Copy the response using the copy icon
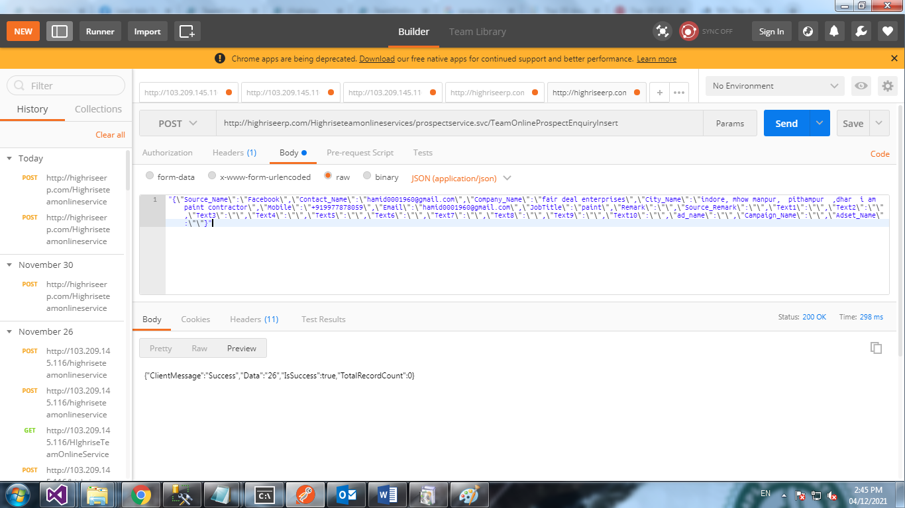The width and height of the screenshot is (905, 508). (x=876, y=348)
